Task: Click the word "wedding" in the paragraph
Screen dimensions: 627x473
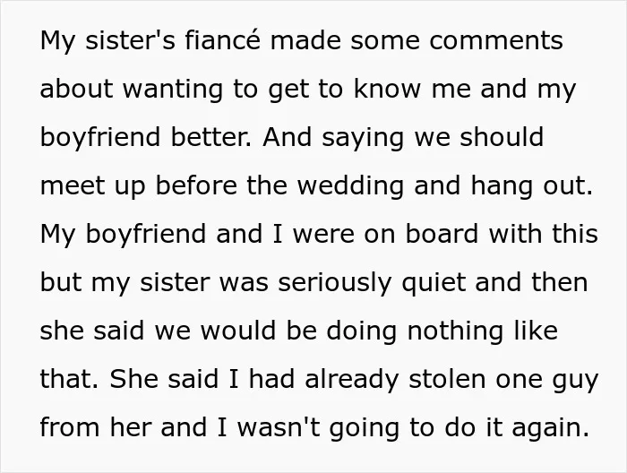Action: point(350,186)
